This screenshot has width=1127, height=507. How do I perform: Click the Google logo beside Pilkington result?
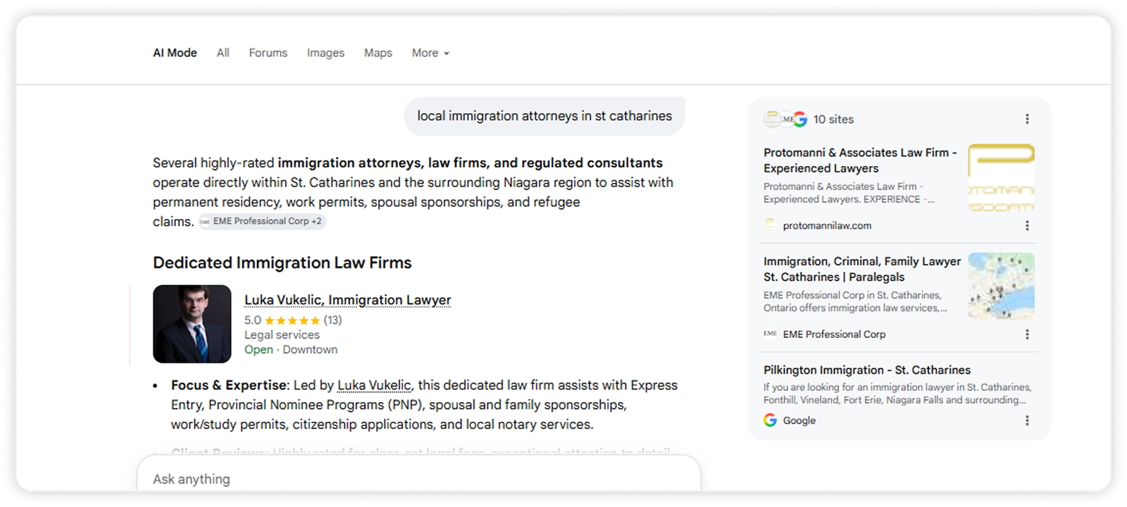point(770,420)
